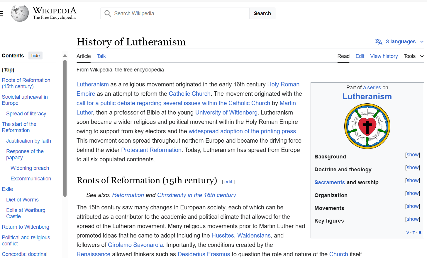Screen dimensions: 427x258
Task: Open the 3 languages dropdown
Action: pyautogui.click(x=399, y=42)
